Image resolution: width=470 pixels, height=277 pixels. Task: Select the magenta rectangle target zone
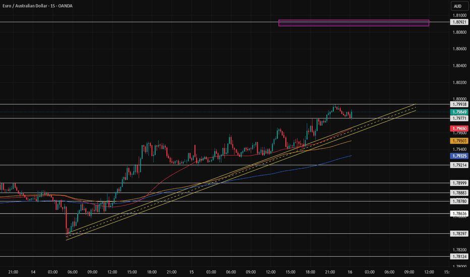coord(354,23)
